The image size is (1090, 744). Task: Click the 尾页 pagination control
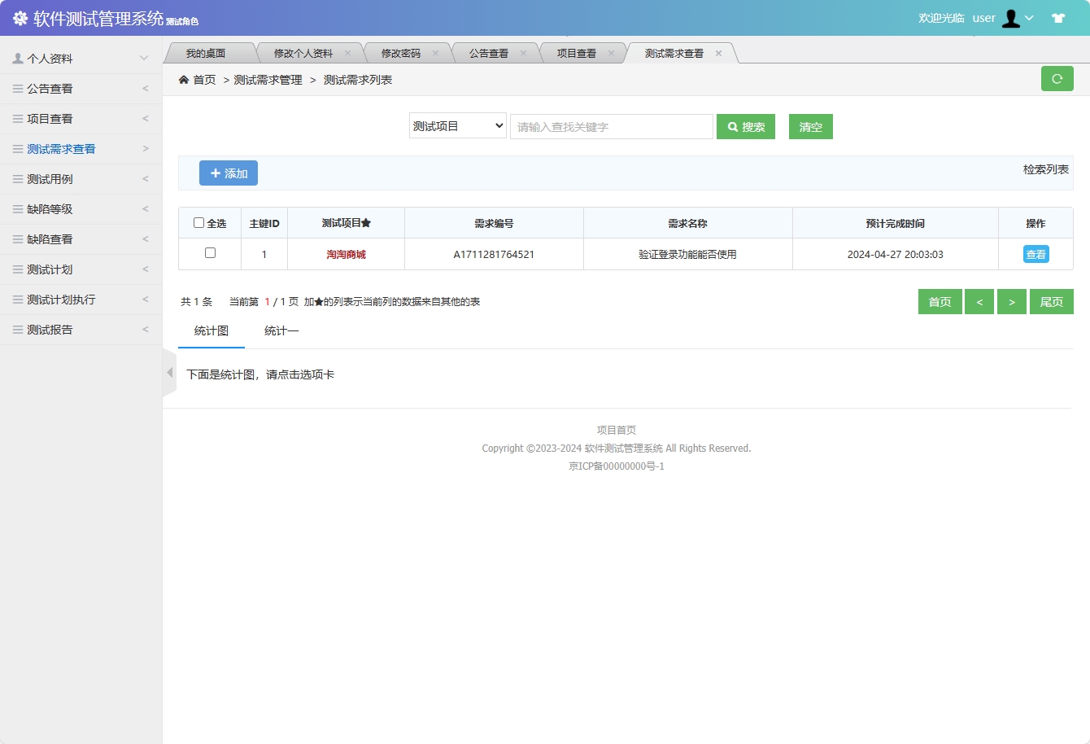pos(1051,301)
